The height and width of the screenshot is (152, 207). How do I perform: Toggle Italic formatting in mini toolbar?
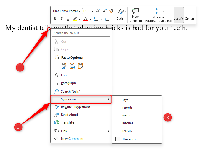(61, 19)
